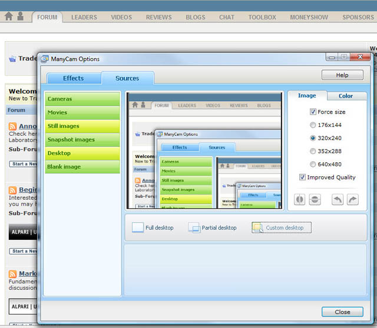This screenshot has width=377, height=328.
Task: Open the VIDEOS menu item
Action: coord(121,17)
